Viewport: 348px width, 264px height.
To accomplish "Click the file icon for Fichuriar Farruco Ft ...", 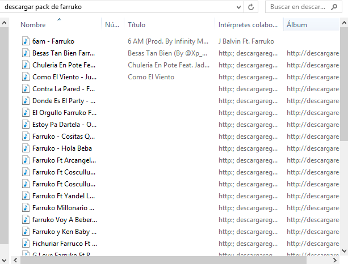I will (x=26, y=244).
